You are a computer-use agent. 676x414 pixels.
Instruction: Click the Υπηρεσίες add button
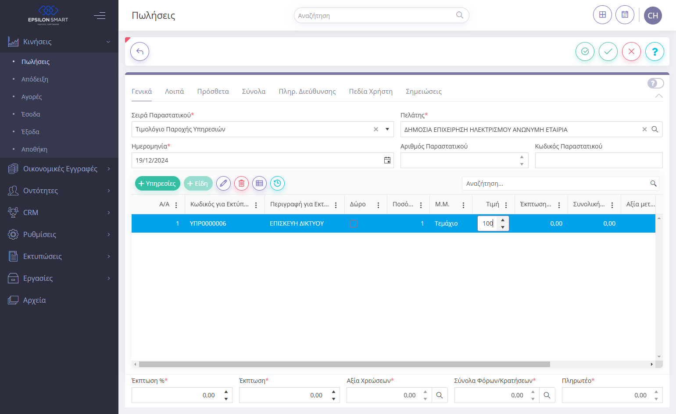157,184
